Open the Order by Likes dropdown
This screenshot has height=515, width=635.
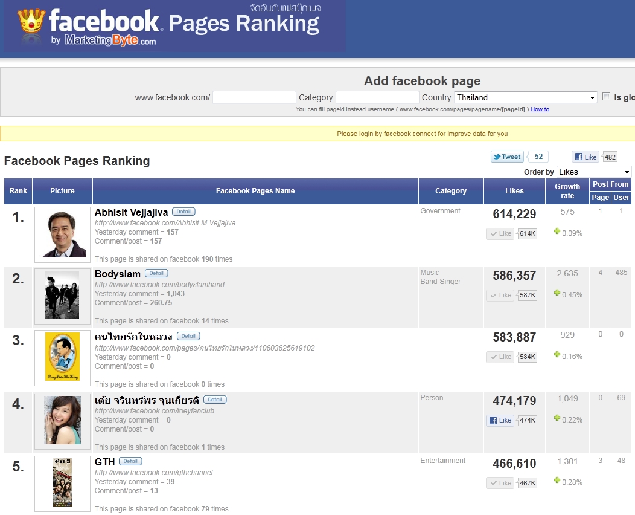pyautogui.click(x=594, y=172)
